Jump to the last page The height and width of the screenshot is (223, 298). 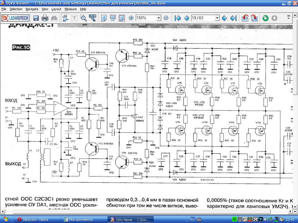point(233,18)
